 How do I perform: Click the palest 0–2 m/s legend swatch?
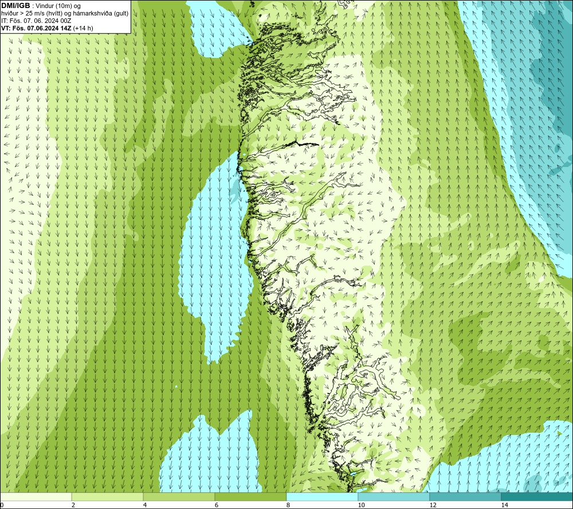tap(36, 496)
